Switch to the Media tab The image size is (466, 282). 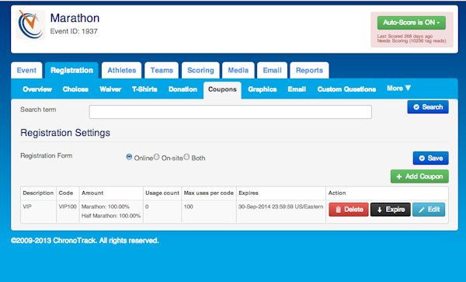click(x=238, y=71)
